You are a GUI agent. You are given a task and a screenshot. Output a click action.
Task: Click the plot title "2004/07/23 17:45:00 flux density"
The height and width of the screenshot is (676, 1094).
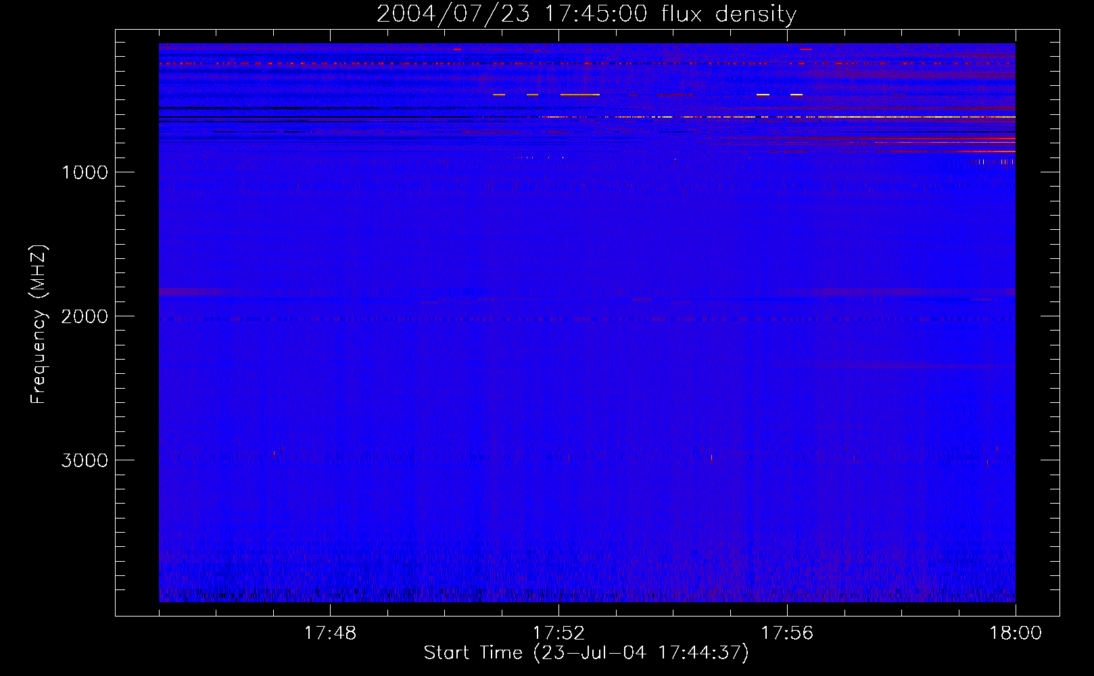586,14
